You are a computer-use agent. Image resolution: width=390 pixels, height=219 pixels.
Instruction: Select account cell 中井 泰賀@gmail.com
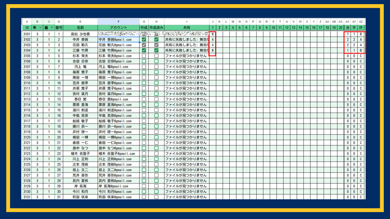click(x=119, y=40)
